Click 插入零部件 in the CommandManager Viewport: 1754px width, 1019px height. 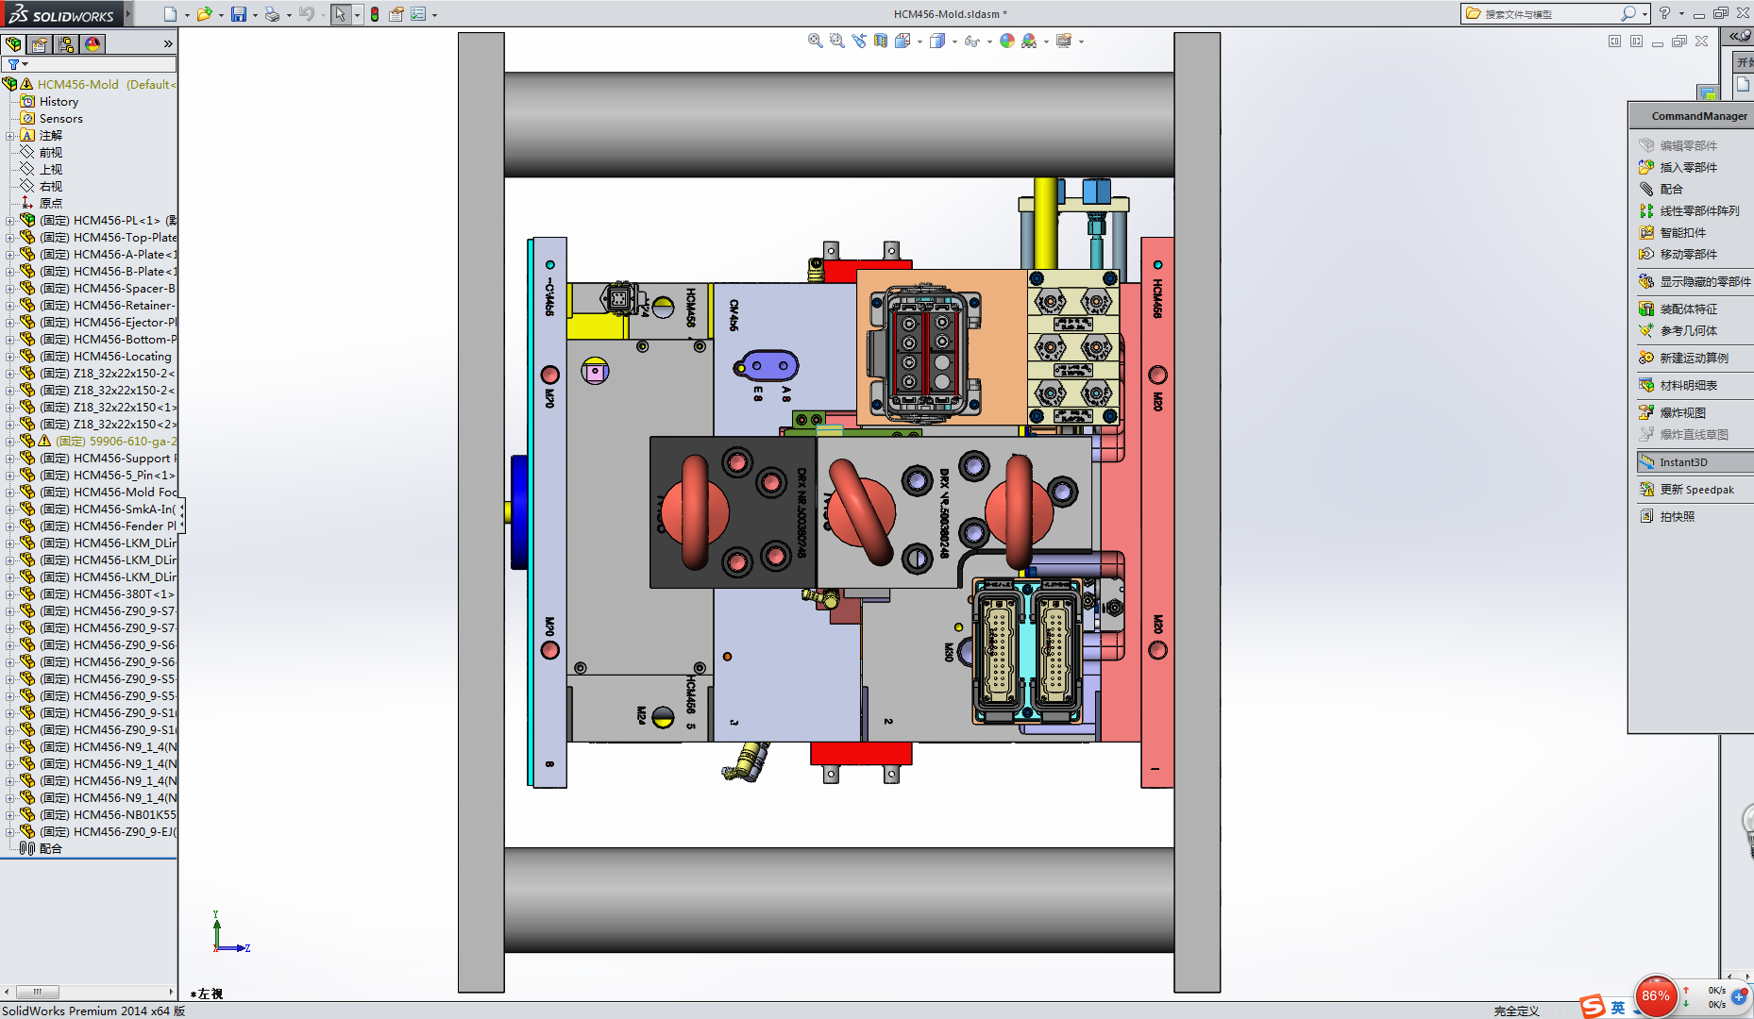pos(1688,167)
